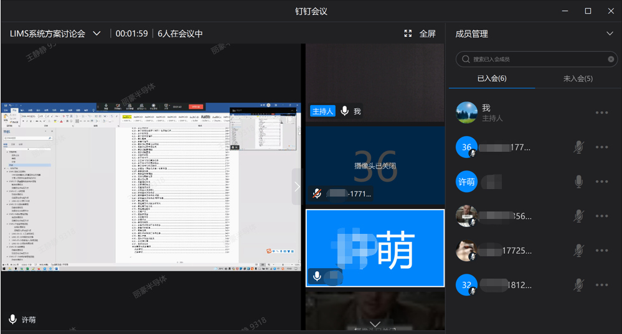The height and width of the screenshot is (334, 622).
Task: Click the 成员管理 panel title
Action: point(472,34)
